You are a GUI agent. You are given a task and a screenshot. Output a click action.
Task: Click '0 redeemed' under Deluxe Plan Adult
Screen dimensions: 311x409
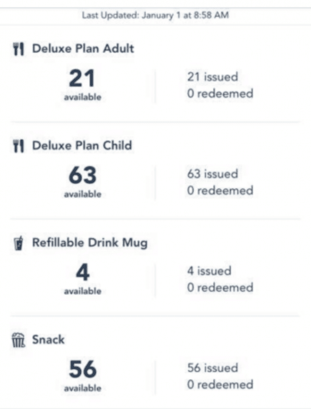[220, 93]
